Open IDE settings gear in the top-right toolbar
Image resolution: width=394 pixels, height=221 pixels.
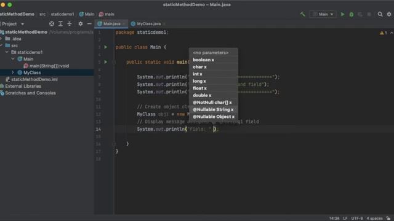[x=389, y=14]
